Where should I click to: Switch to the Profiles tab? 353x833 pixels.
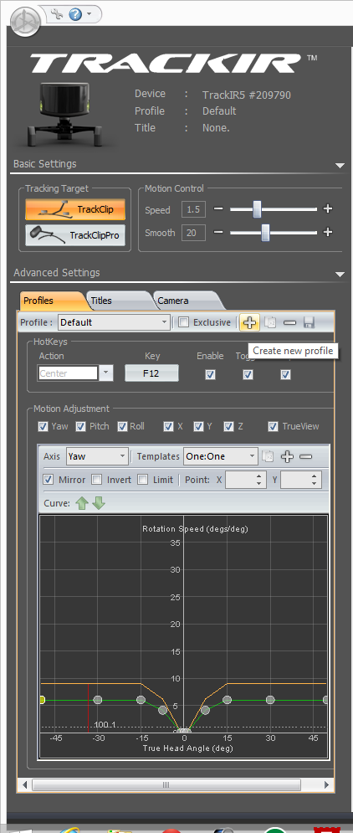(x=52, y=301)
